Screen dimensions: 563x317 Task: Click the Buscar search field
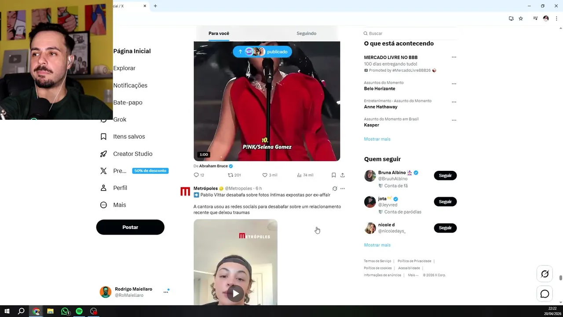click(x=410, y=33)
